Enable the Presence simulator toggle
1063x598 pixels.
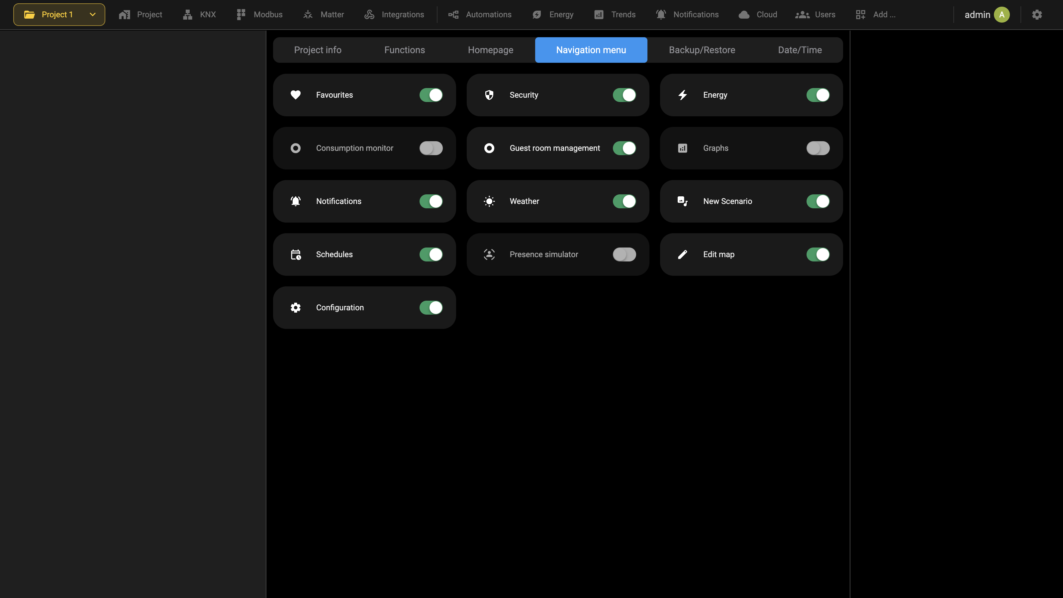625,254
